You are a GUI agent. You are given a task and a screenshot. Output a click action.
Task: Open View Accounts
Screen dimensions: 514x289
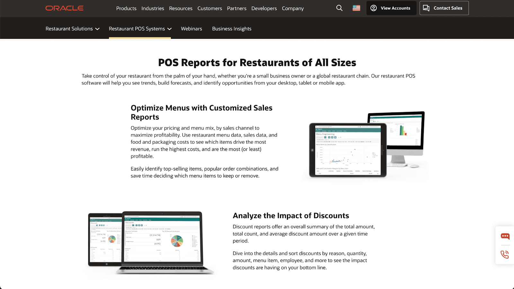(391, 8)
